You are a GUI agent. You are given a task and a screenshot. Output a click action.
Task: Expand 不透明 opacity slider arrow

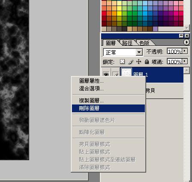pos(185,51)
